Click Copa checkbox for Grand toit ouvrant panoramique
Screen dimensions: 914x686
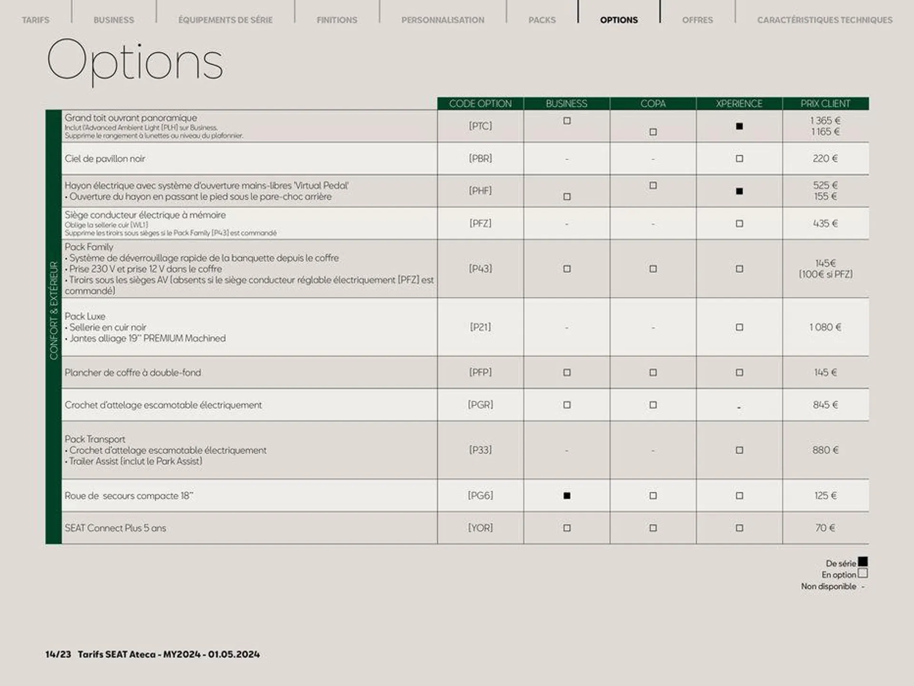pos(653,132)
